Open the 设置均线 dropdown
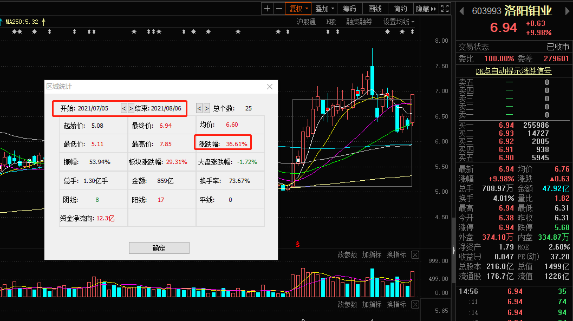 coord(399,22)
